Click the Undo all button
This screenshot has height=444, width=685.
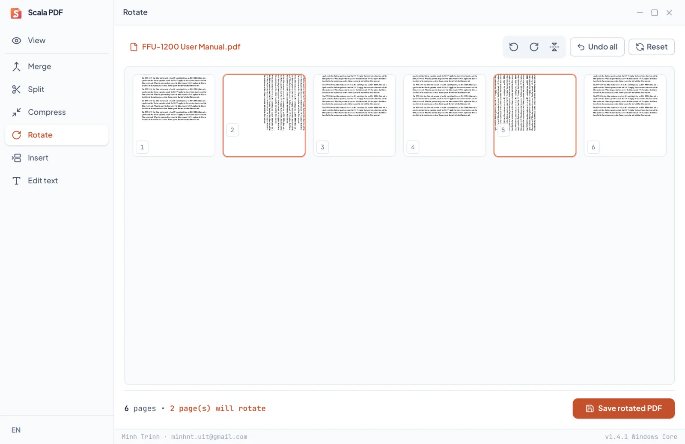597,47
